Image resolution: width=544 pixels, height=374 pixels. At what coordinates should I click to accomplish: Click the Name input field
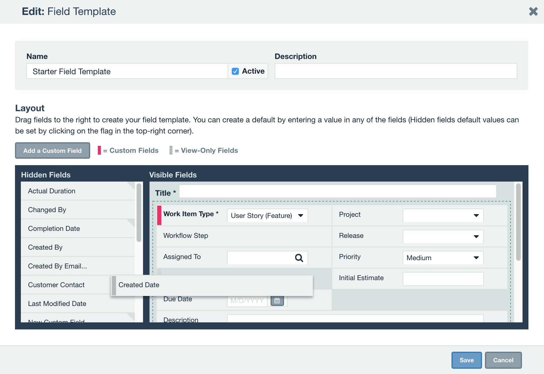pyautogui.click(x=127, y=71)
